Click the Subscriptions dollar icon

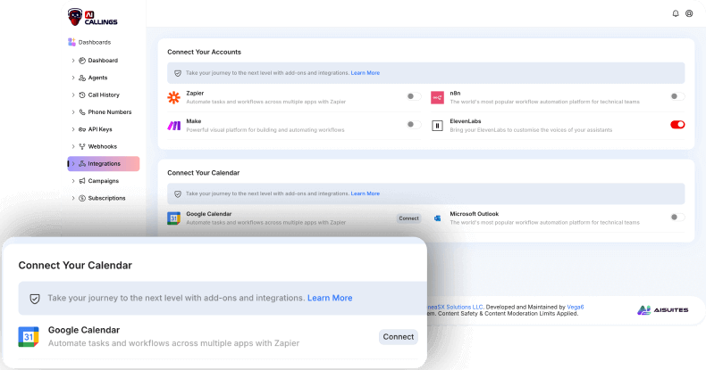pos(82,198)
